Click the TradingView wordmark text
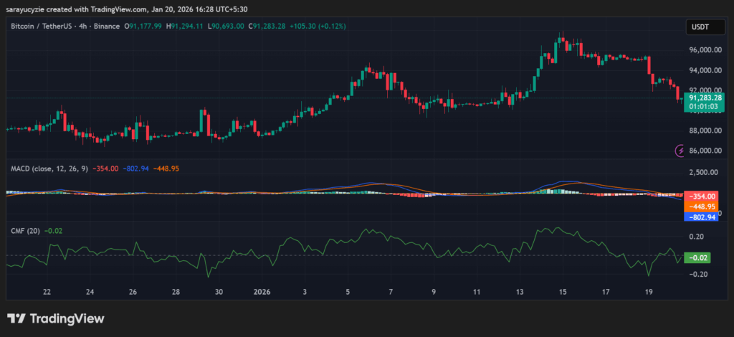The height and width of the screenshot is (337, 734). [x=66, y=318]
